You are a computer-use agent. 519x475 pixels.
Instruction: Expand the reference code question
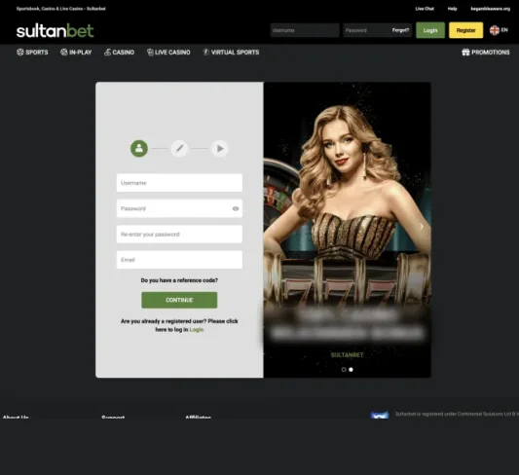click(179, 280)
